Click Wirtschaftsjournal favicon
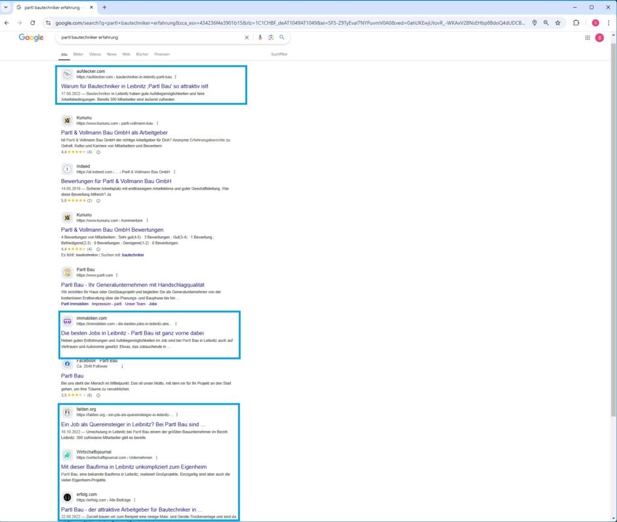Image resolution: width=617 pixels, height=522 pixels. click(x=67, y=455)
